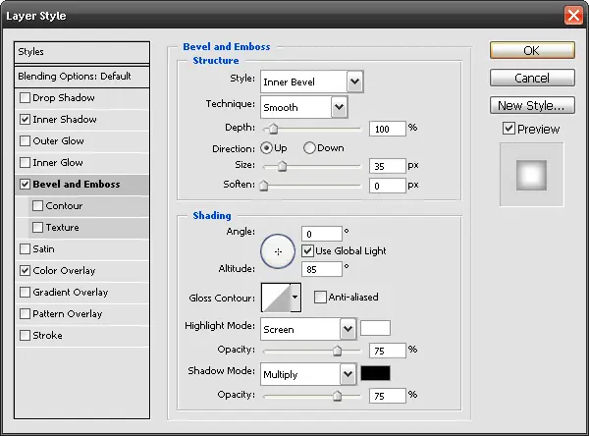Image resolution: width=589 pixels, height=436 pixels.
Task: Click the Depth slider handle
Action: tap(273, 129)
